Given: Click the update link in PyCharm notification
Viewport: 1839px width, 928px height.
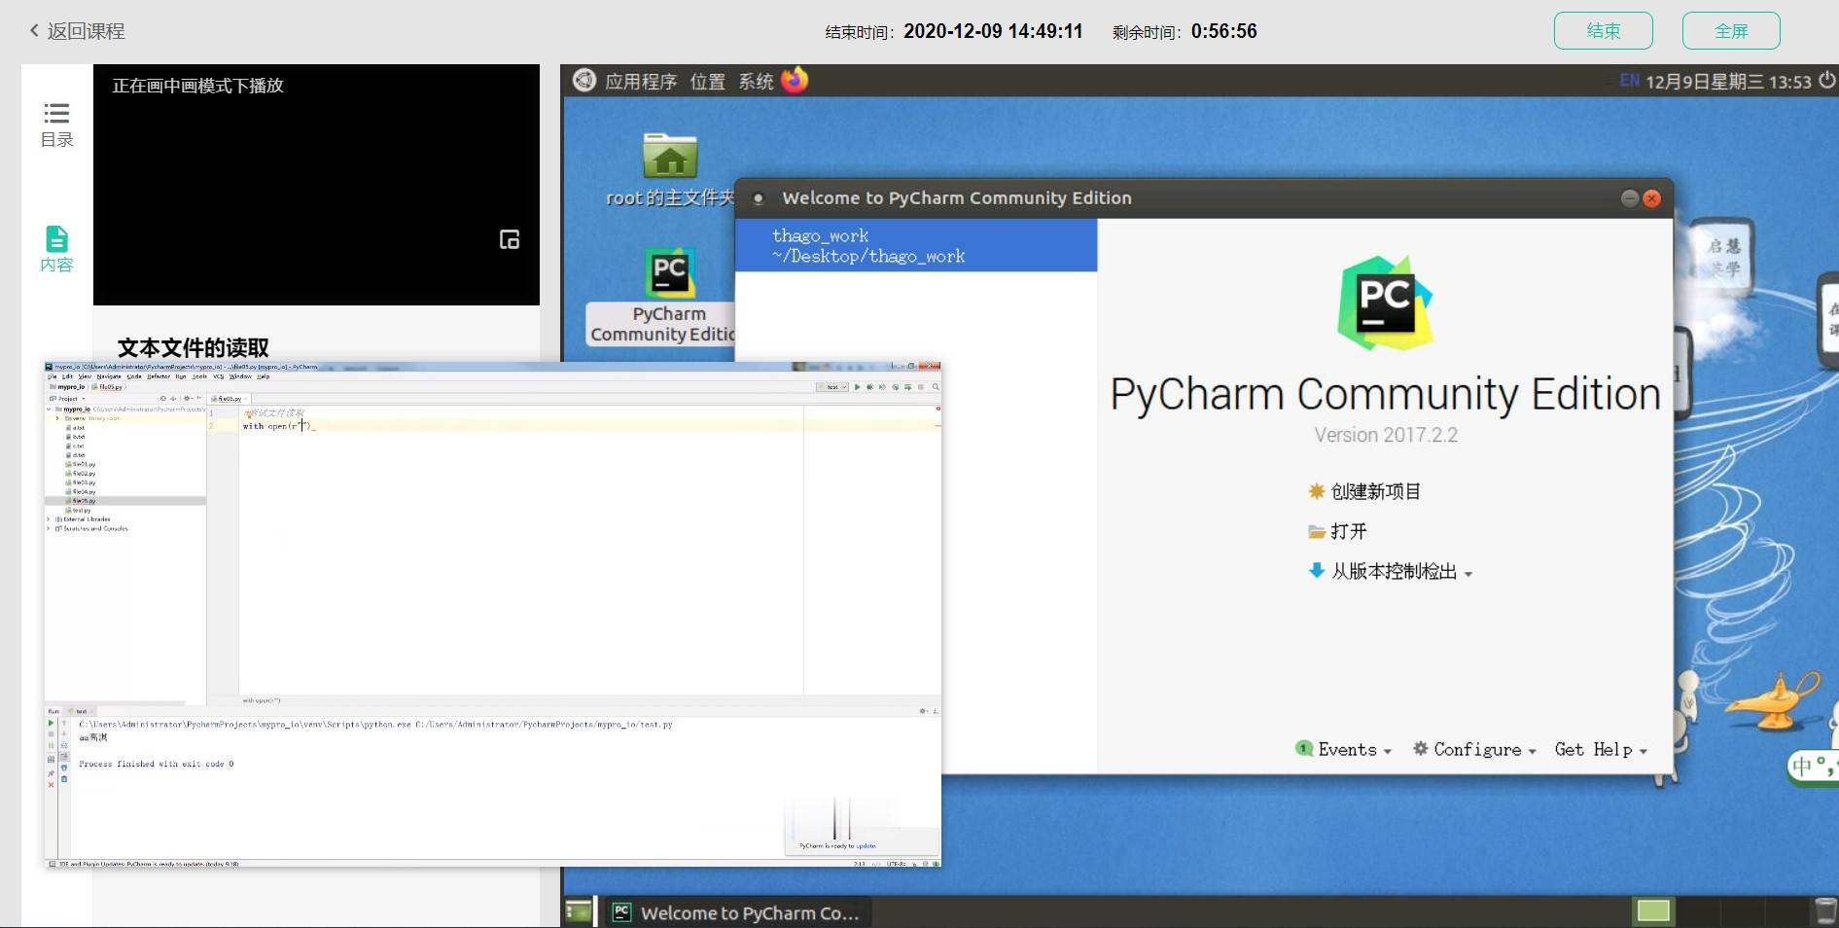Looking at the screenshot, I should (x=866, y=845).
